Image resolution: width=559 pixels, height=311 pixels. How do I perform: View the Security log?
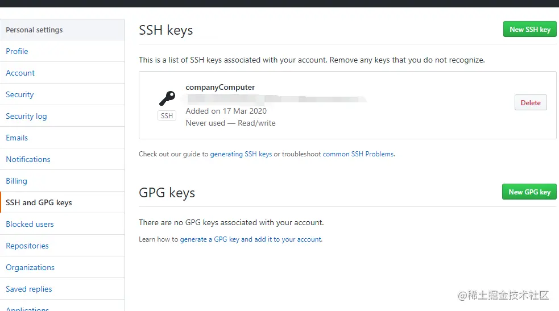point(26,116)
